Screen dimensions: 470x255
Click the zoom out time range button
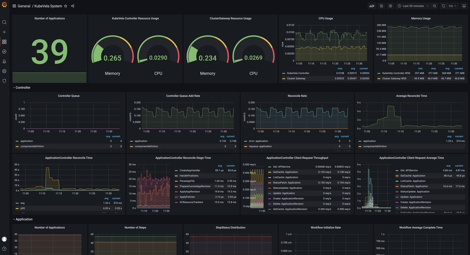[435, 6]
